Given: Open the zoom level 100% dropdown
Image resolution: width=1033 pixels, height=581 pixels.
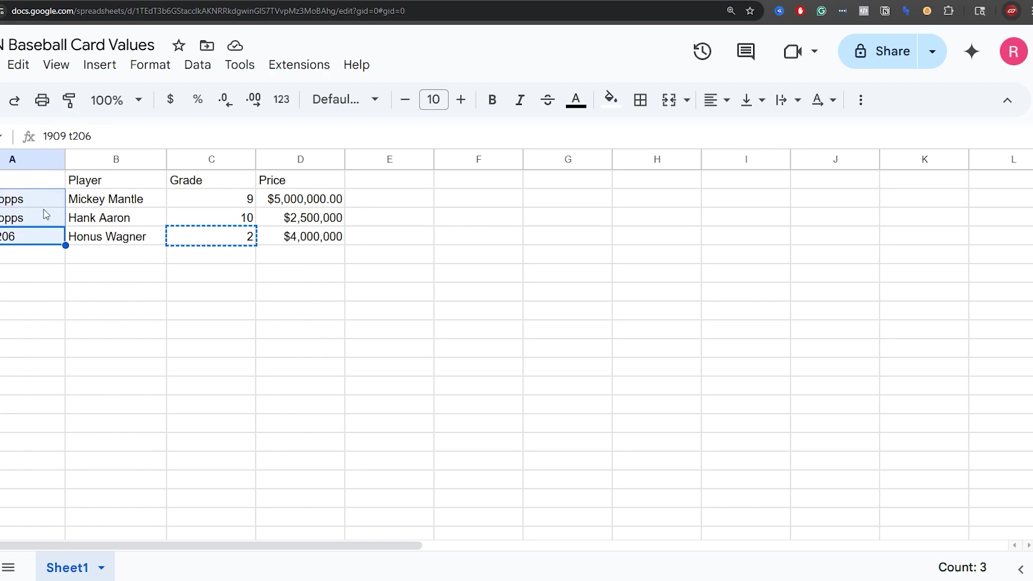Looking at the screenshot, I should (116, 100).
